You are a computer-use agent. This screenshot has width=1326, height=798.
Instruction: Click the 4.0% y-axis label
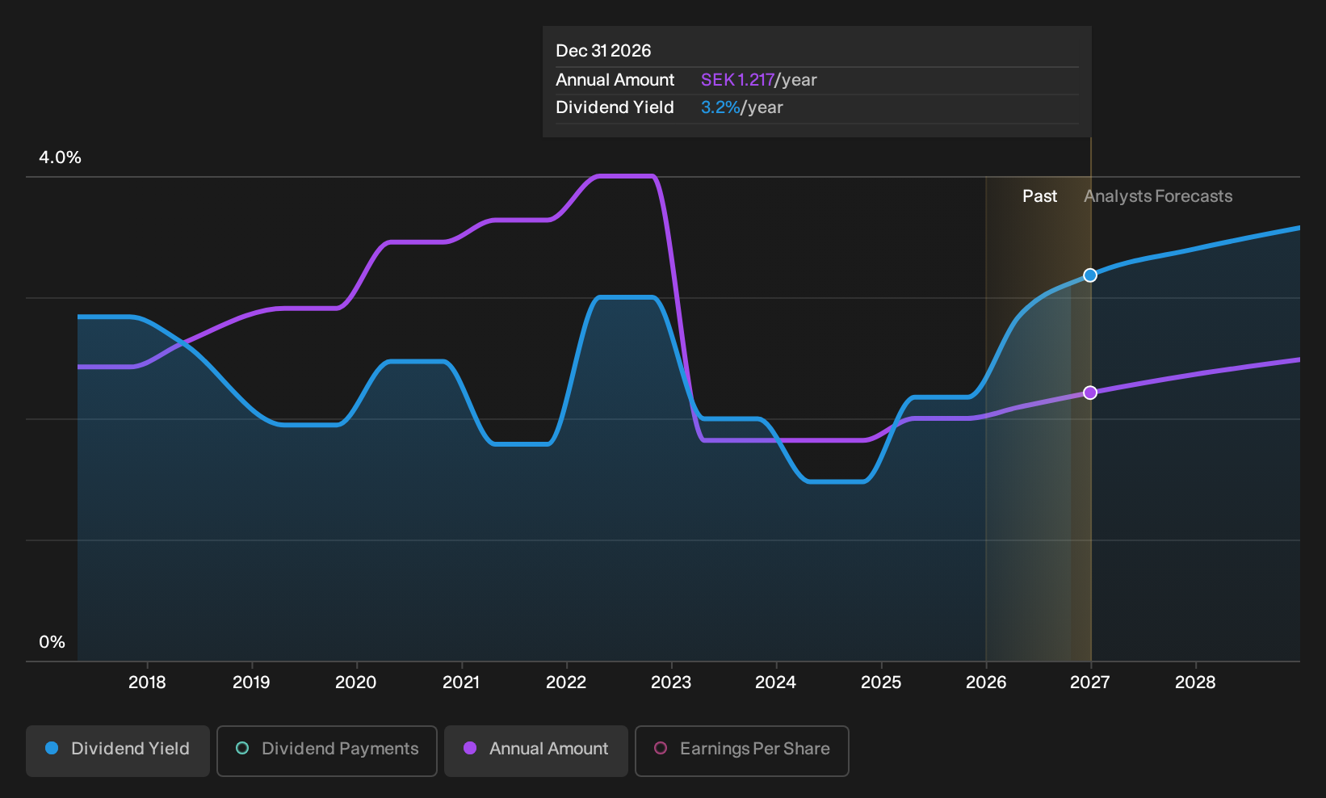pyautogui.click(x=61, y=157)
